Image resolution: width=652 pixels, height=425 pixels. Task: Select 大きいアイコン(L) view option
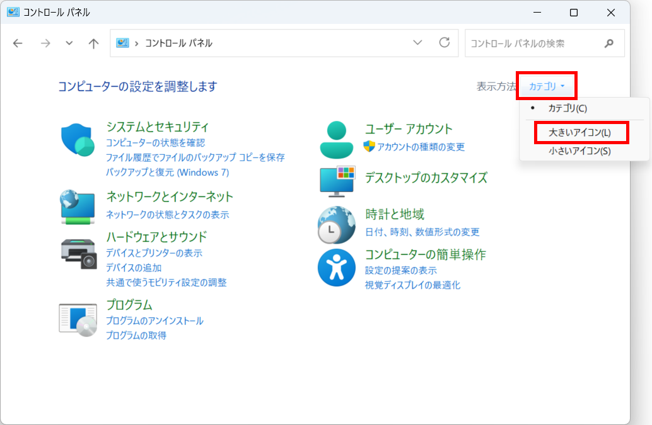click(x=579, y=133)
